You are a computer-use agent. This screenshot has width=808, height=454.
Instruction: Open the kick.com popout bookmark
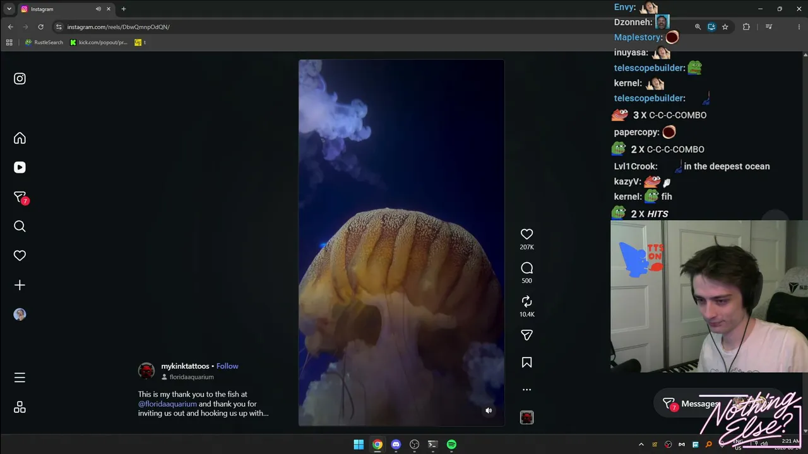98,43
